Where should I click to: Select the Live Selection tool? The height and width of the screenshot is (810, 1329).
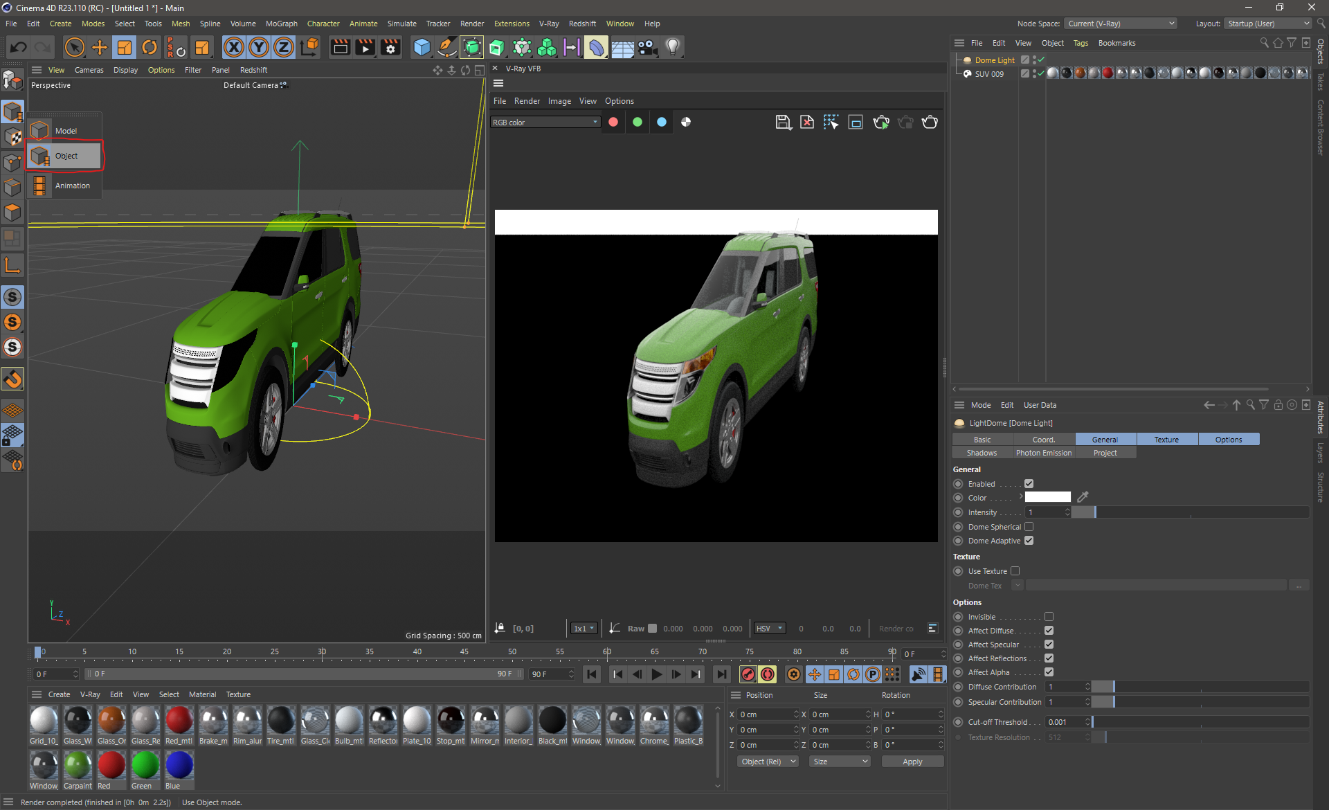74,47
